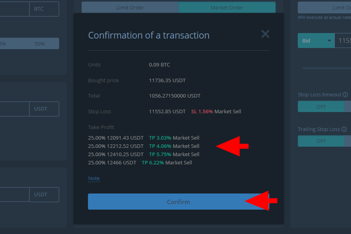Click the Stop Loss value 11552.85 USDT
This screenshot has height=234, width=351.
(167, 111)
